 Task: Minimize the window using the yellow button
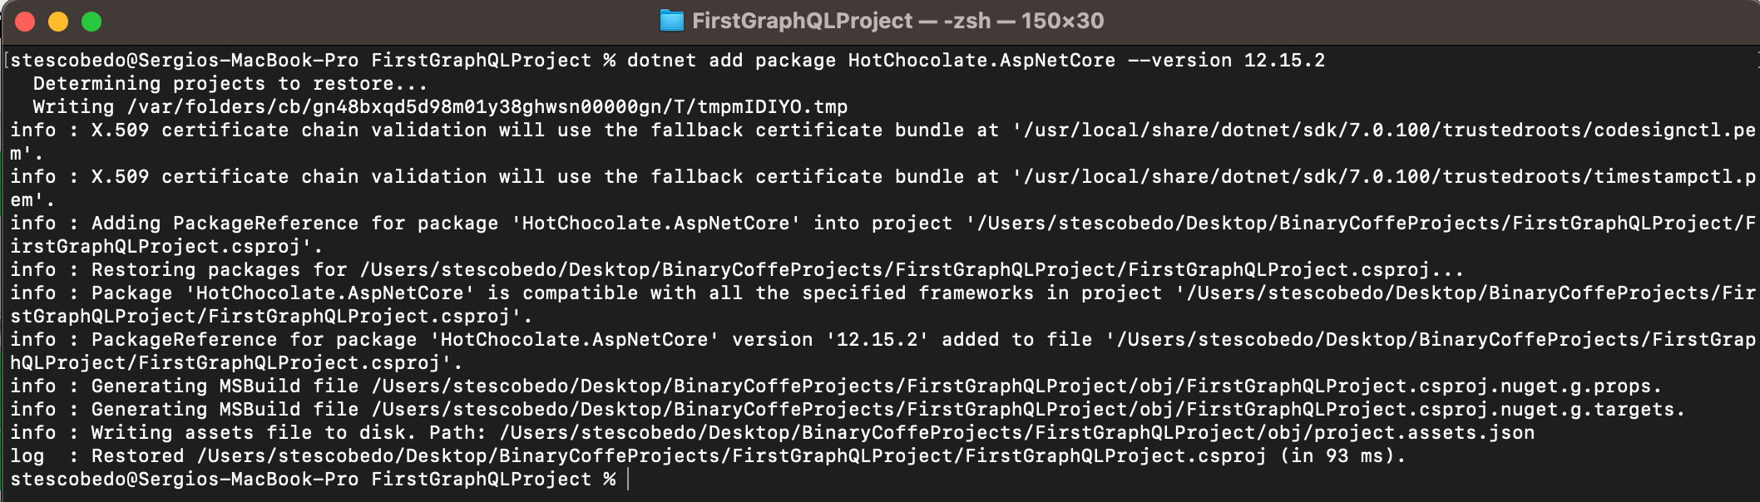click(x=58, y=22)
